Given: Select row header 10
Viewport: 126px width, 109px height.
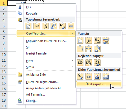Looking at the screenshot, I should coord(4,54).
